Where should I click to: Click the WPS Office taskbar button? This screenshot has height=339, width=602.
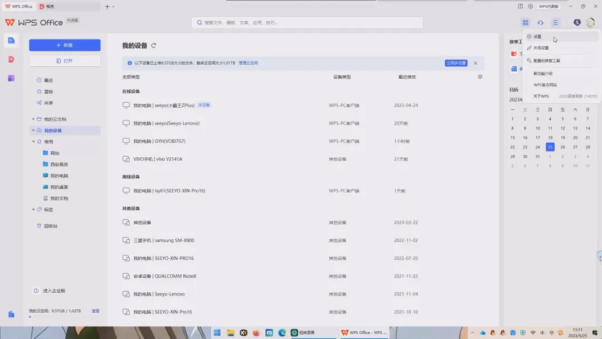363,332
